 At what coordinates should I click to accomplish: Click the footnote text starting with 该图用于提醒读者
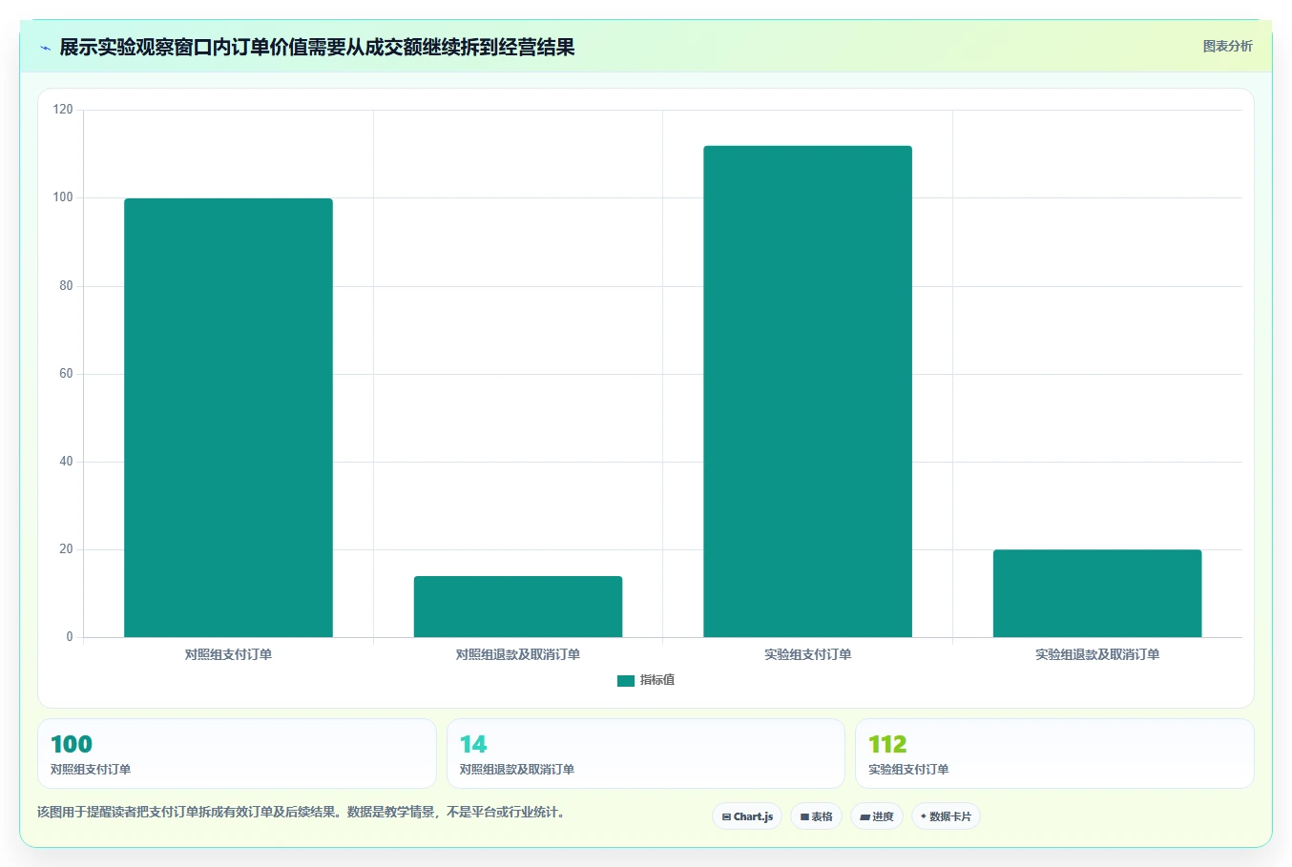click(x=302, y=812)
